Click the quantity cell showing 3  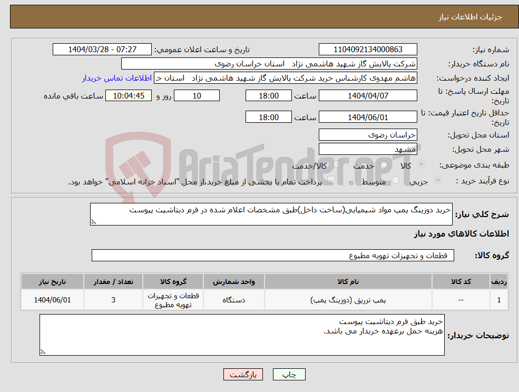click(x=113, y=300)
